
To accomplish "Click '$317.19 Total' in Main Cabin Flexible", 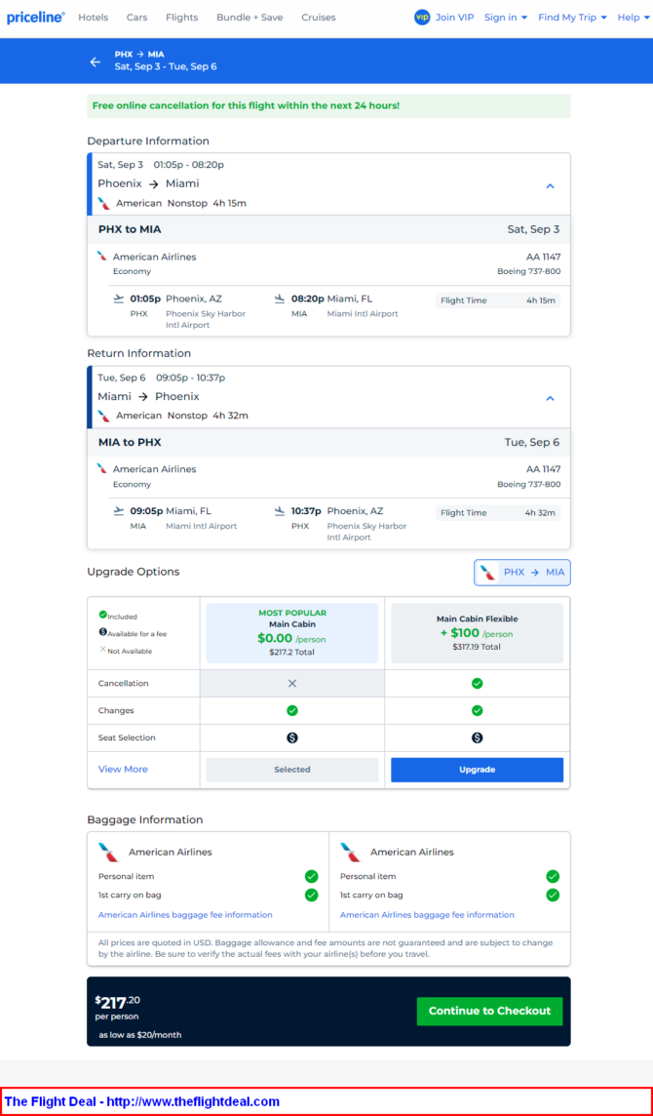I will pos(477,647).
